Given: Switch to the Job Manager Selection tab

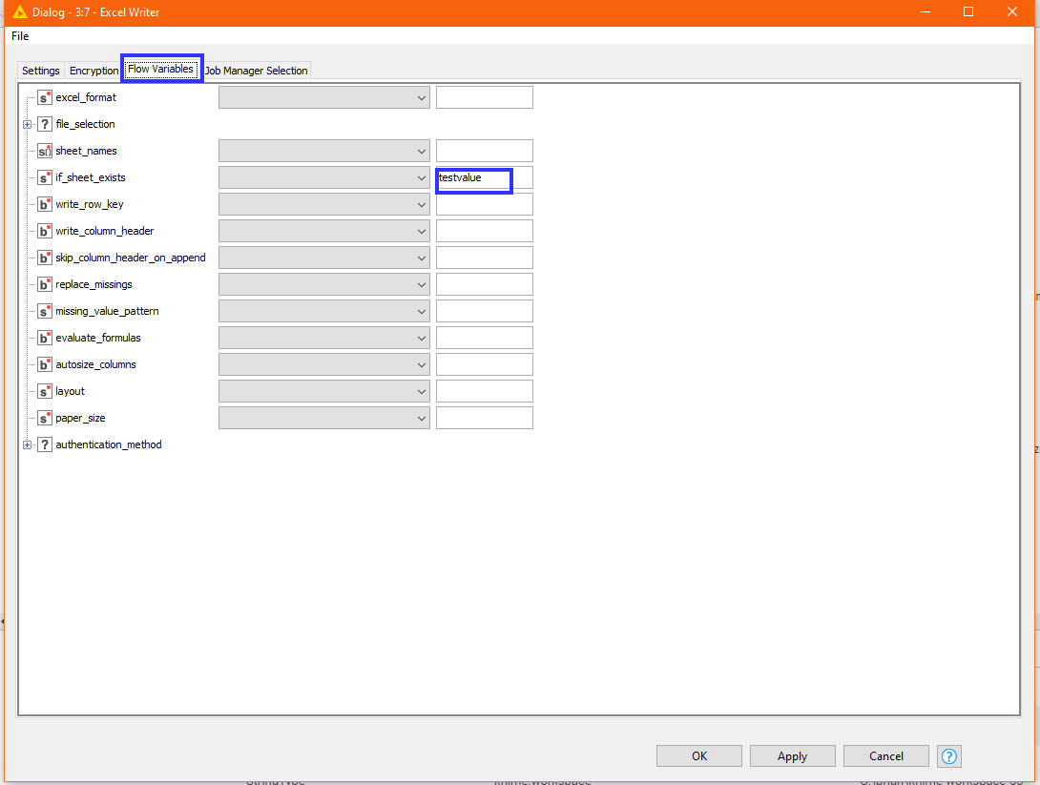Looking at the screenshot, I should pyautogui.click(x=254, y=70).
